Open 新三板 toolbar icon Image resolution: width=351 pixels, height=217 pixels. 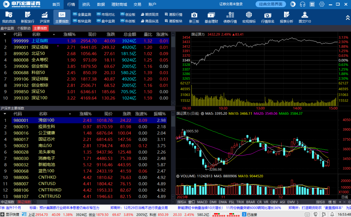[194, 17]
